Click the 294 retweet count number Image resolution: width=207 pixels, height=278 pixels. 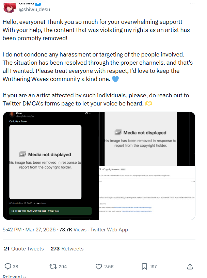click(63, 266)
